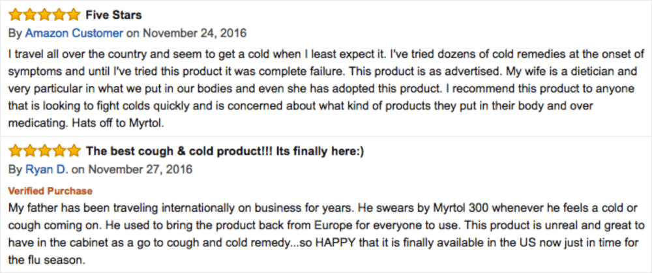Open the Amazon Customer reviewer profile link

click(x=74, y=33)
